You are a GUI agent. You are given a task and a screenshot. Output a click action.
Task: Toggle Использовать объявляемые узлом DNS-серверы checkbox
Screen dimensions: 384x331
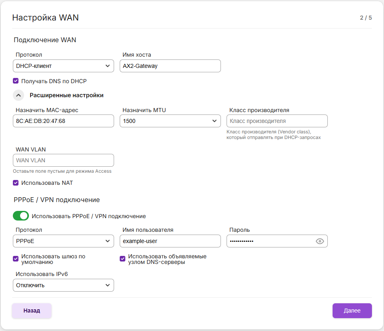123,259
